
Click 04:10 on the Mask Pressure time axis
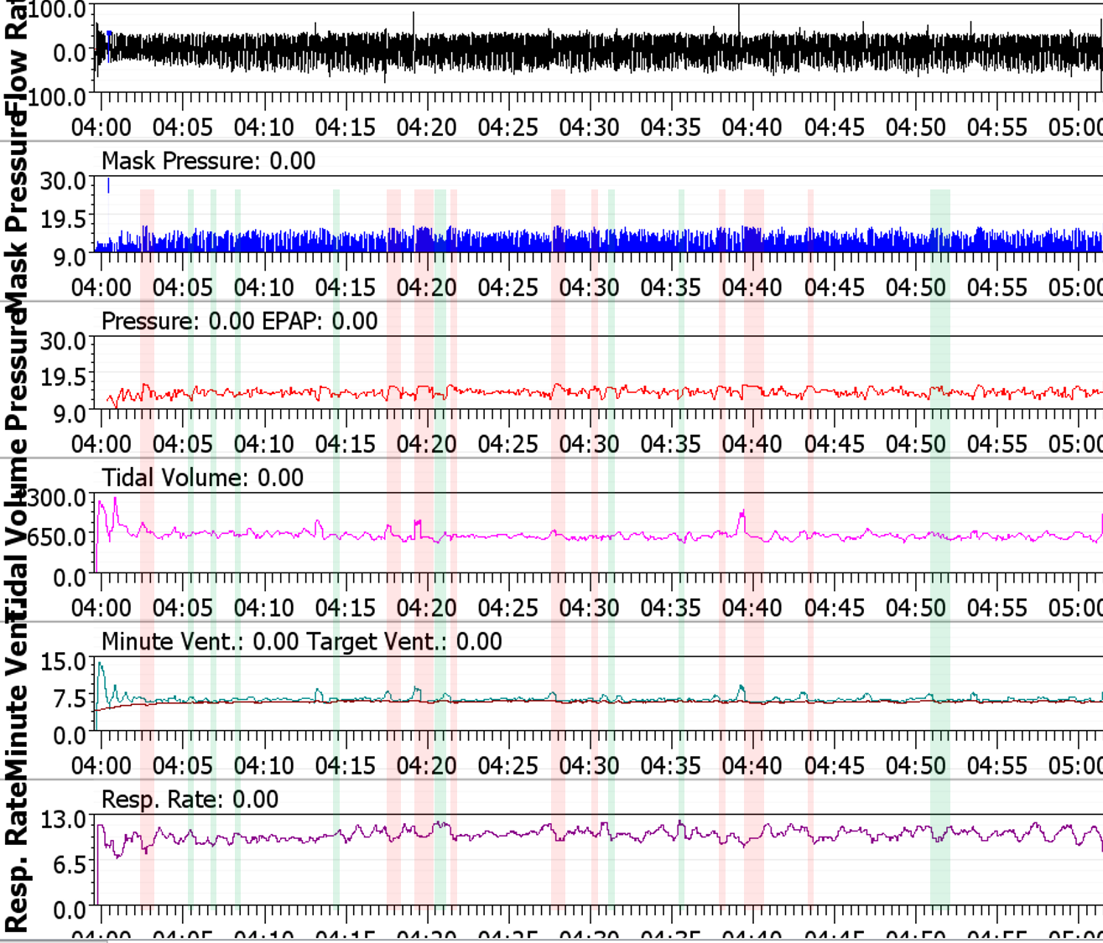tap(264, 288)
